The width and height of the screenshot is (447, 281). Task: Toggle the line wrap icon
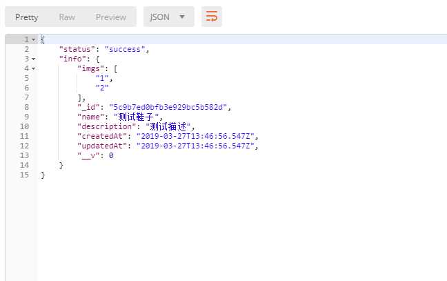coord(212,17)
